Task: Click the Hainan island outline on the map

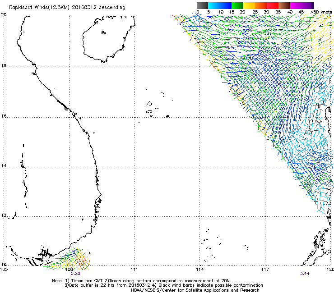Action: pos(109,39)
